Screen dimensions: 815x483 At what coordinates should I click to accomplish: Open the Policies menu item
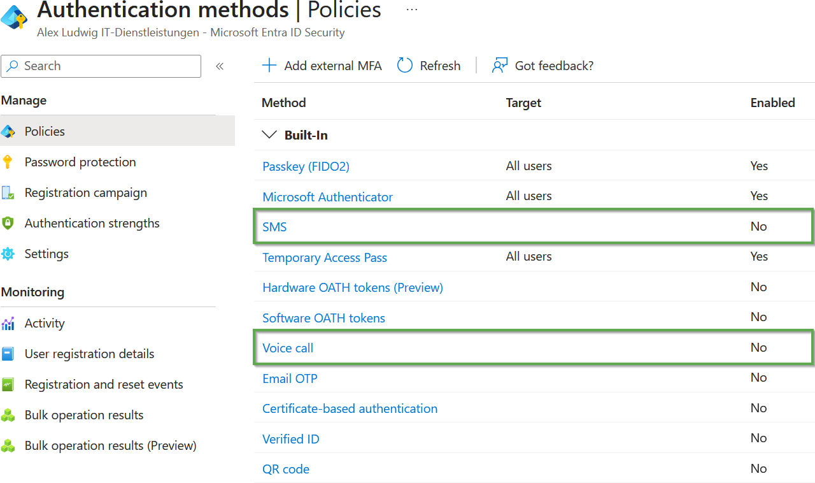point(117,131)
